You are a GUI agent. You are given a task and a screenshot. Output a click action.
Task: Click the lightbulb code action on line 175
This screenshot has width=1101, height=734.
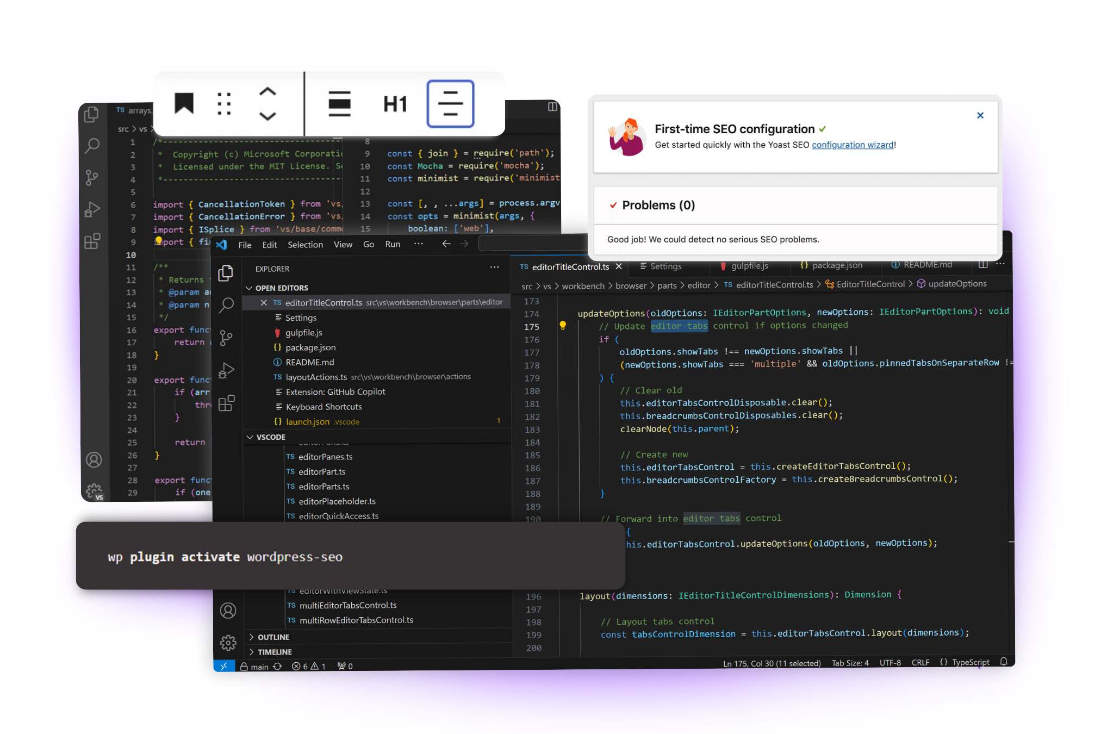pyautogui.click(x=563, y=326)
